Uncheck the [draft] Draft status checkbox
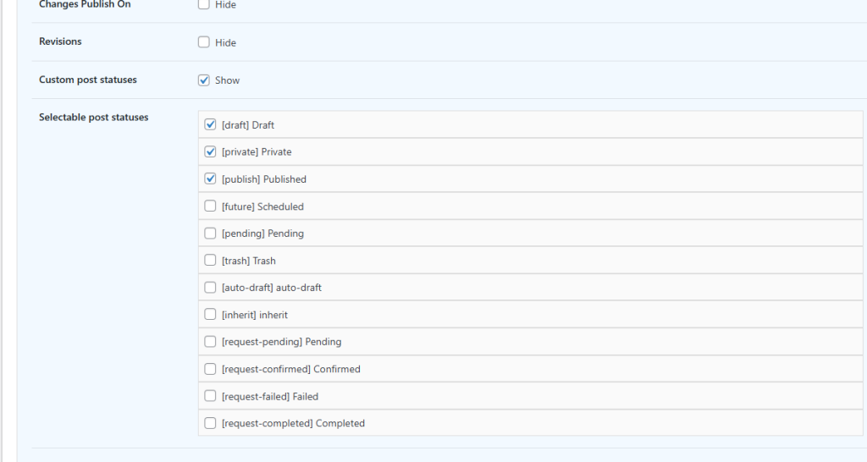Image resolution: width=867 pixels, height=462 pixels. (x=211, y=124)
